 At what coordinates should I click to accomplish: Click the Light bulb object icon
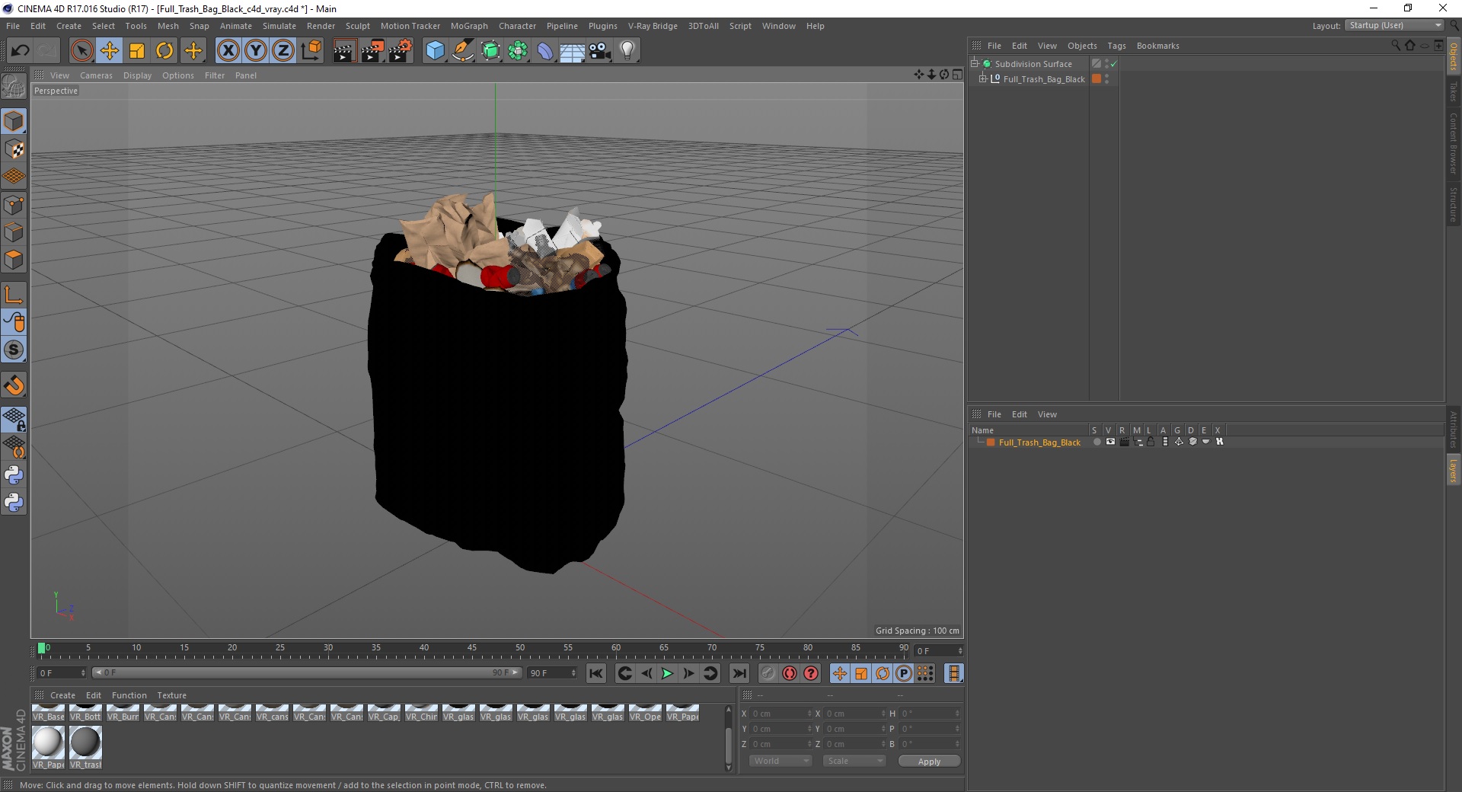[x=627, y=51]
